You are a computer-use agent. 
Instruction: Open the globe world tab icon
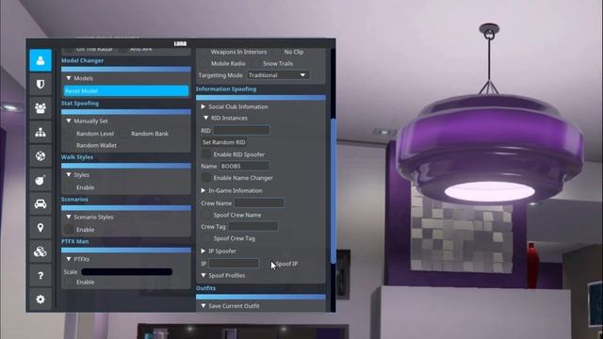[x=41, y=156]
